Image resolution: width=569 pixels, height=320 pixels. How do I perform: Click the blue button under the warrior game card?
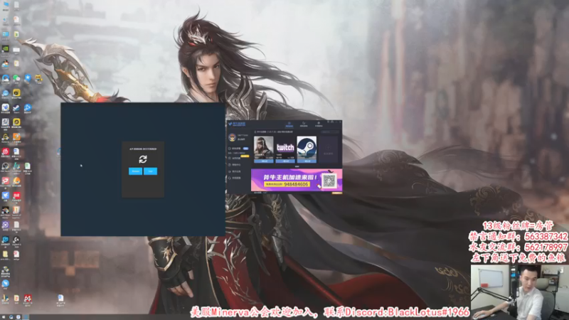click(264, 161)
